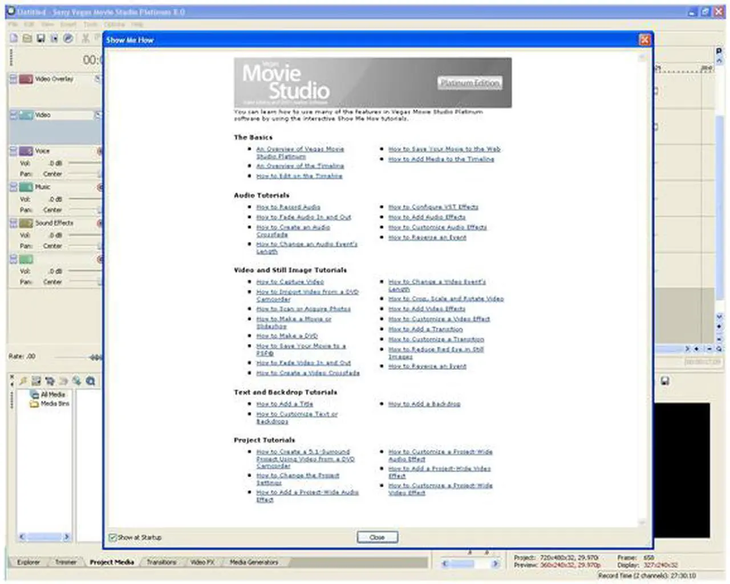Open the Edit menu
Screen dimensions: 730x584
pos(29,25)
